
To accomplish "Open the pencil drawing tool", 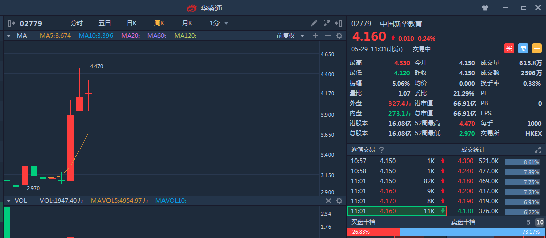I will (314, 23).
